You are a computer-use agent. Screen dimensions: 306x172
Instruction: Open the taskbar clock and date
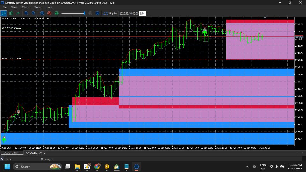(295, 167)
